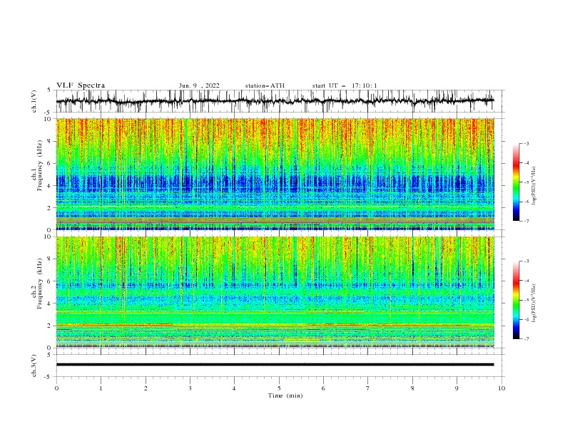Click the "-5" tick on ch.2 colorbar

pyautogui.click(x=526, y=300)
